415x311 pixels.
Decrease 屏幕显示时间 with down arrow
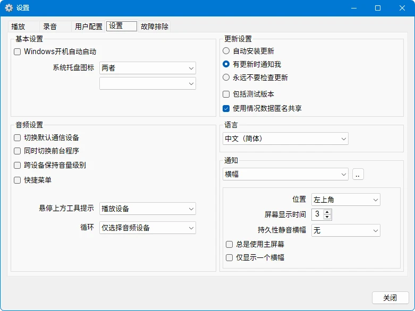327,217
